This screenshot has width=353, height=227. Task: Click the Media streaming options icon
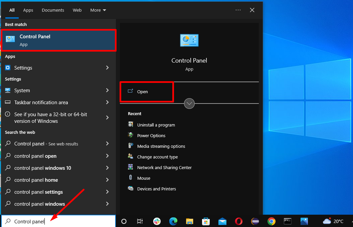[131, 146]
